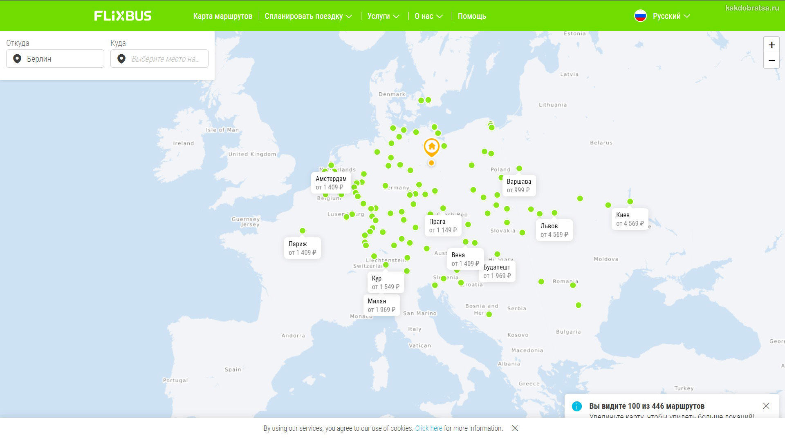This screenshot has width=785, height=441.
Task: Click the orange home marker for Berlin
Action: tap(431, 147)
